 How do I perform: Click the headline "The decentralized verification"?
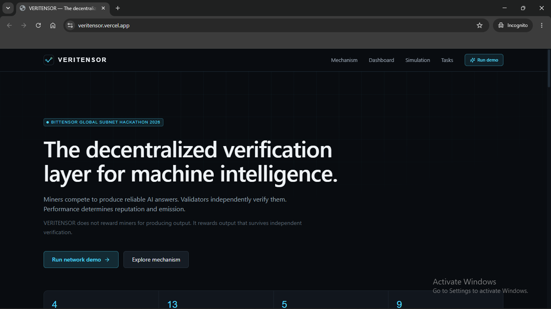[x=188, y=150]
